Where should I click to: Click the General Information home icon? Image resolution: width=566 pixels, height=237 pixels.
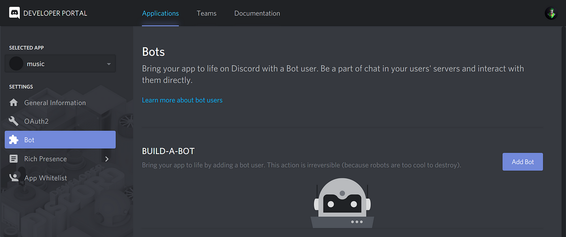coord(14,102)
